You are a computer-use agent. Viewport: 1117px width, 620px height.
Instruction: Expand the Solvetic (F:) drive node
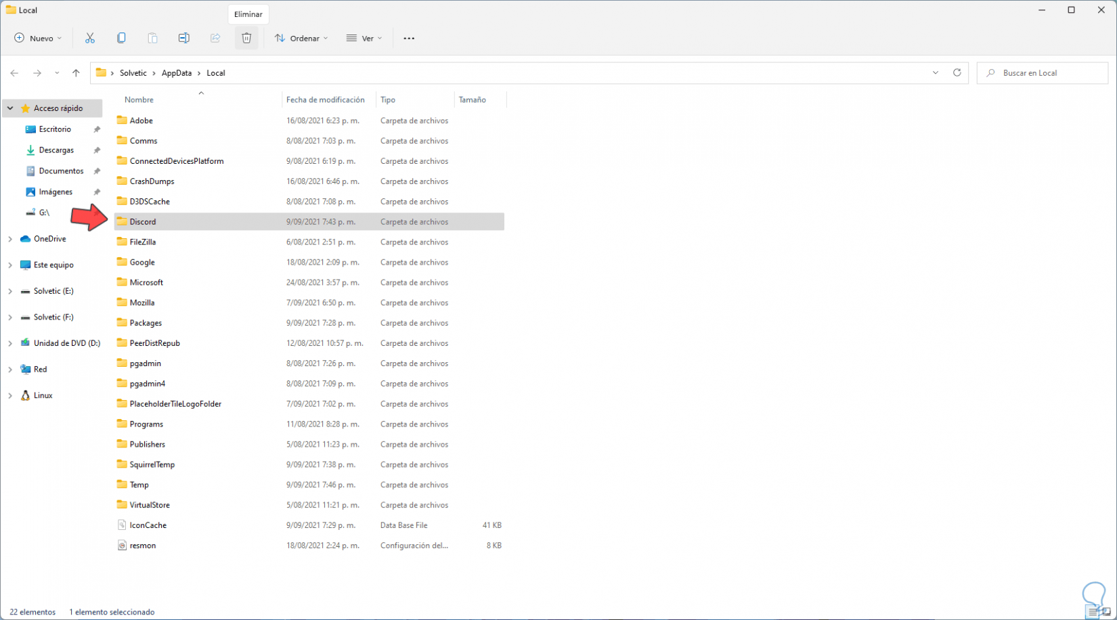10,317
